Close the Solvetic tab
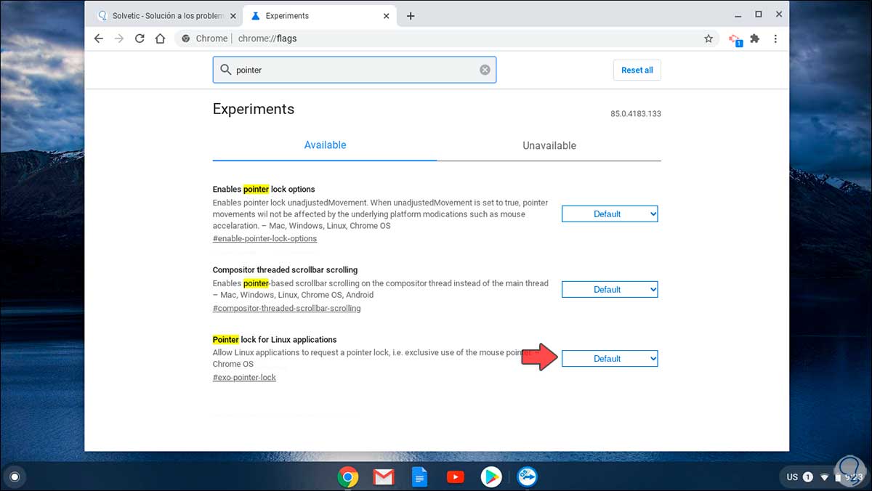 pos(233,15)
